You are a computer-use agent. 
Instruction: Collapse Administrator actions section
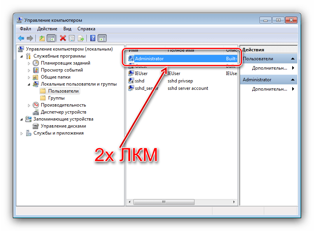[x=293, y=80]
